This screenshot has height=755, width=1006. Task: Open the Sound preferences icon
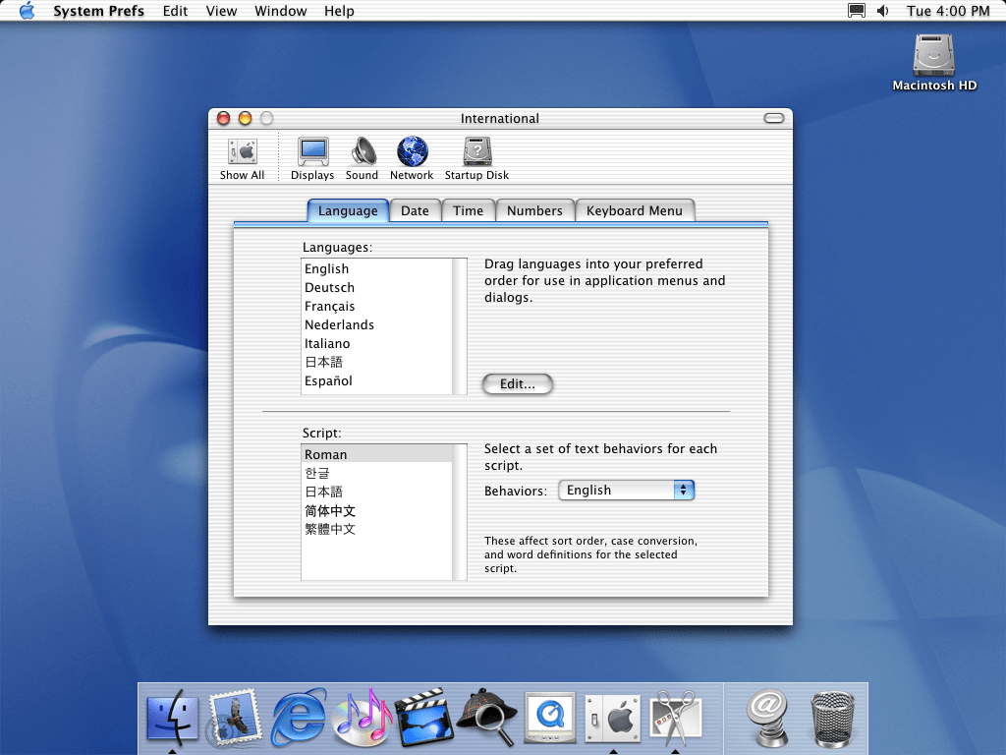pos(363,157)
